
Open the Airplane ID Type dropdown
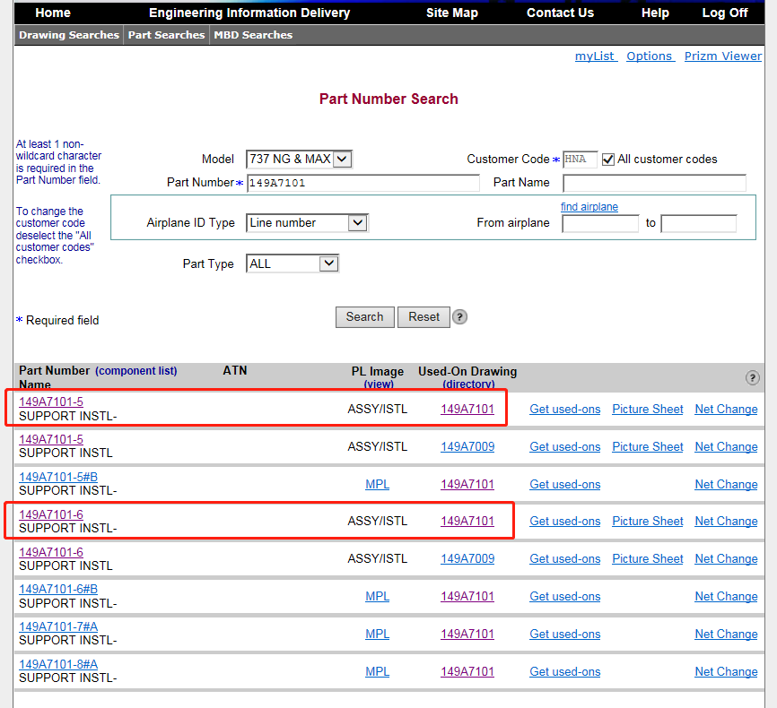tap(307, 223)
